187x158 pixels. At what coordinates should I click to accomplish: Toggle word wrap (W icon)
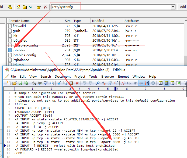[x=135, y=83]
